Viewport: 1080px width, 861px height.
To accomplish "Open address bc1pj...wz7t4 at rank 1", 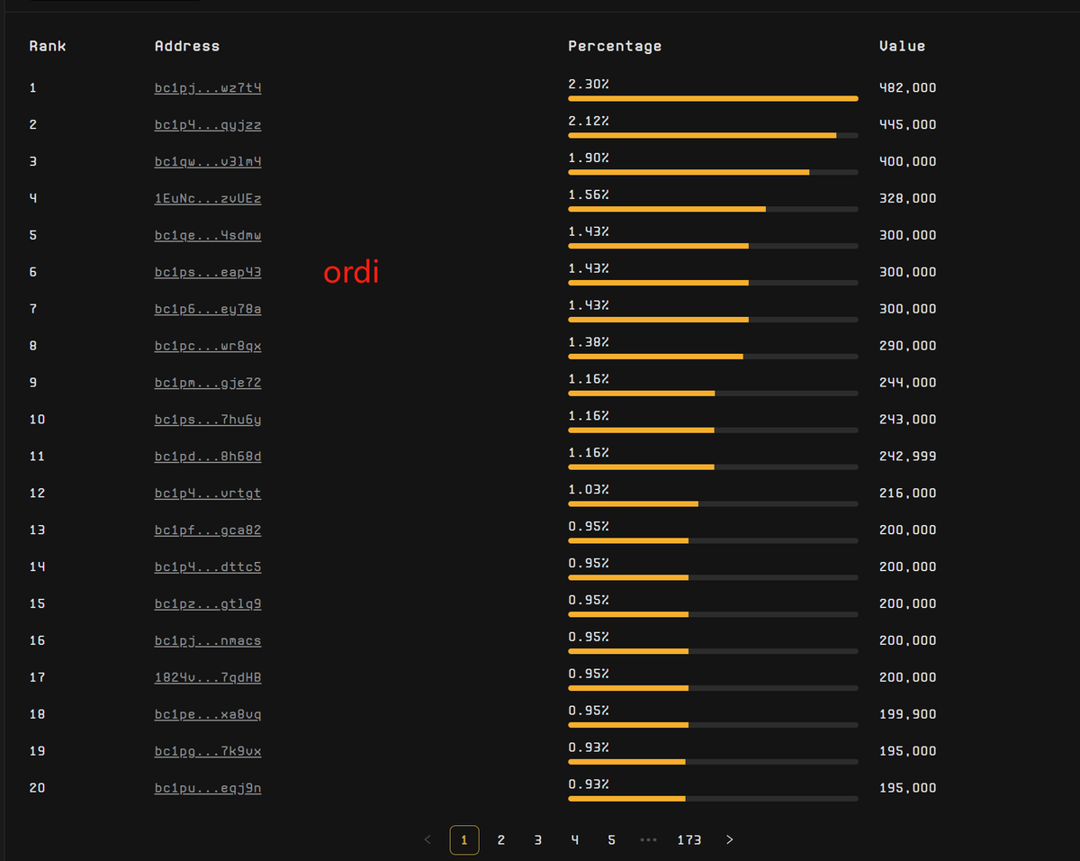I will 208,88.
